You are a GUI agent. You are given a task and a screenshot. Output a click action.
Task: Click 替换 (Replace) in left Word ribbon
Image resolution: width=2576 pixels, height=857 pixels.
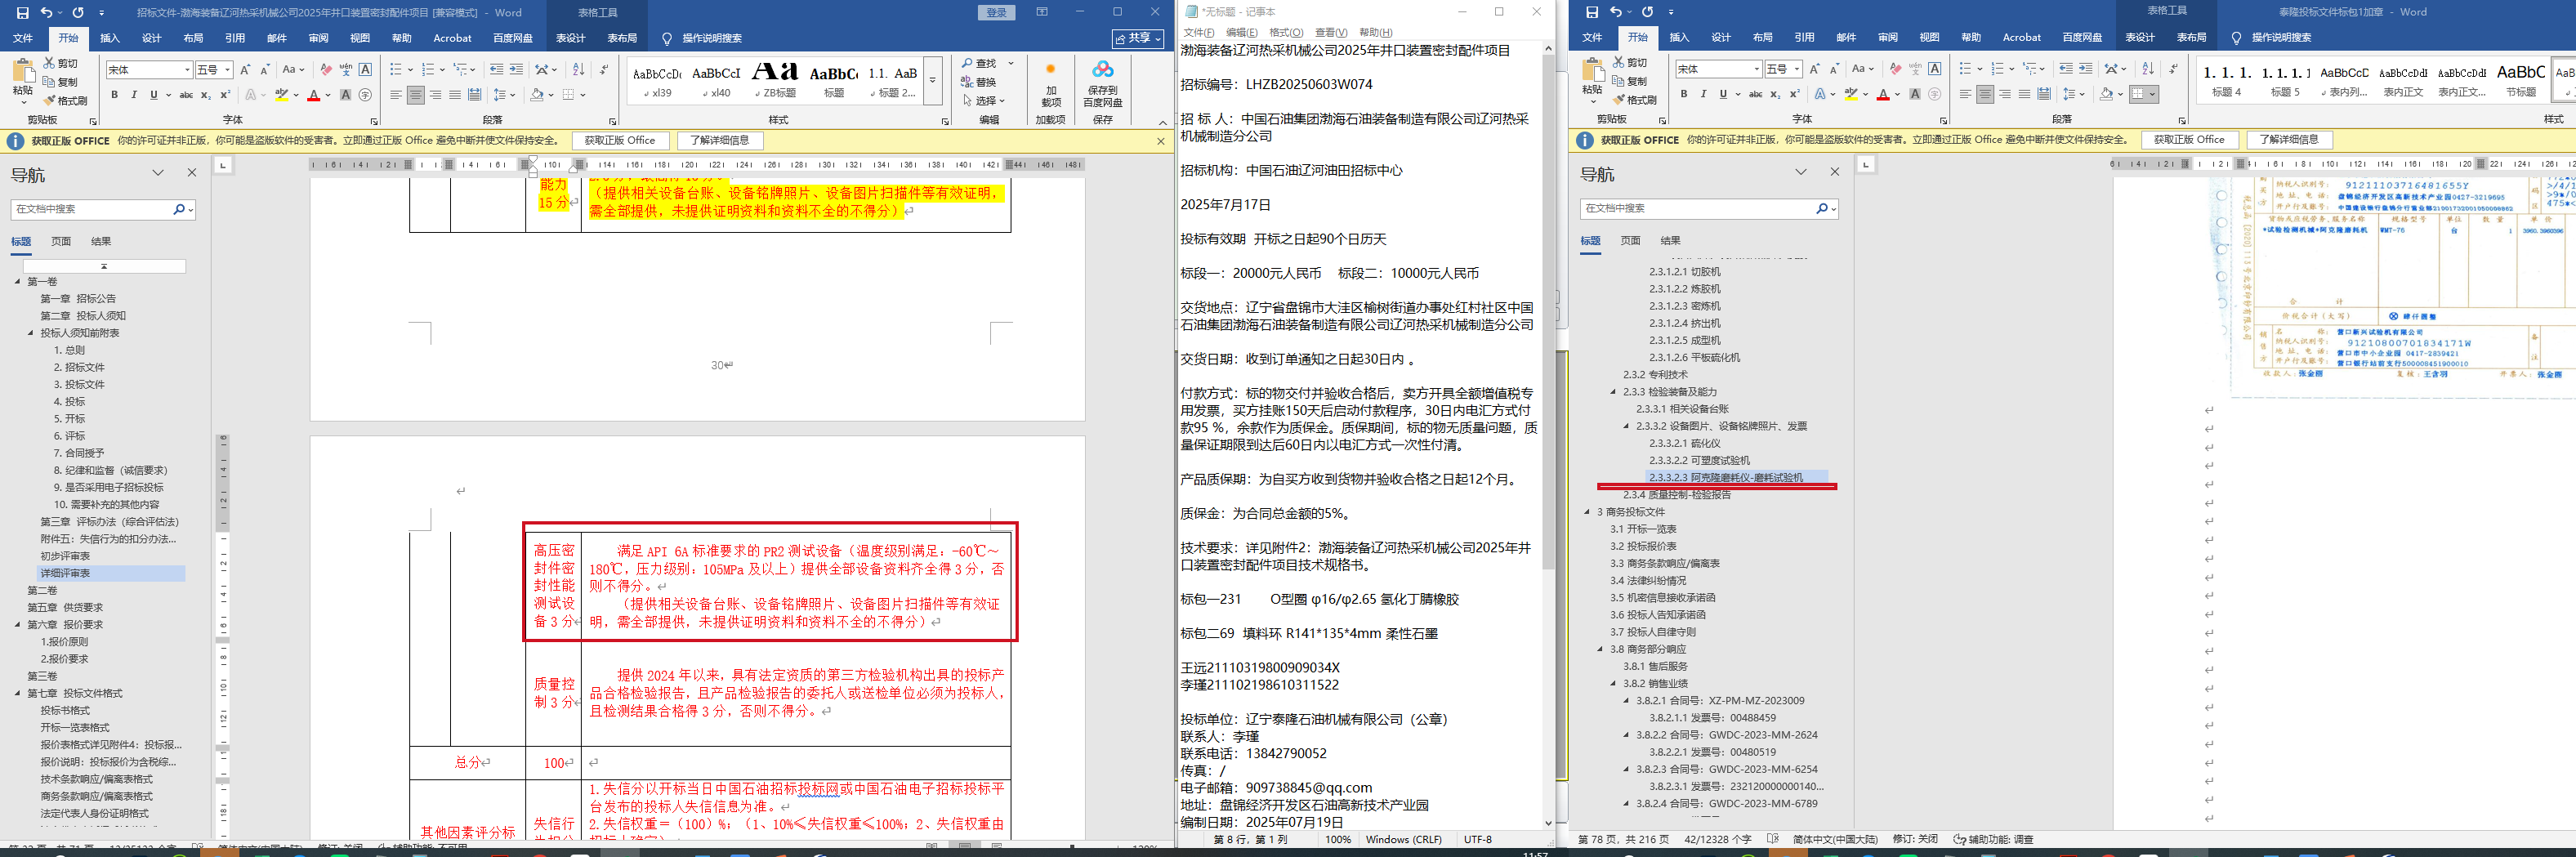tap(979, 82)
